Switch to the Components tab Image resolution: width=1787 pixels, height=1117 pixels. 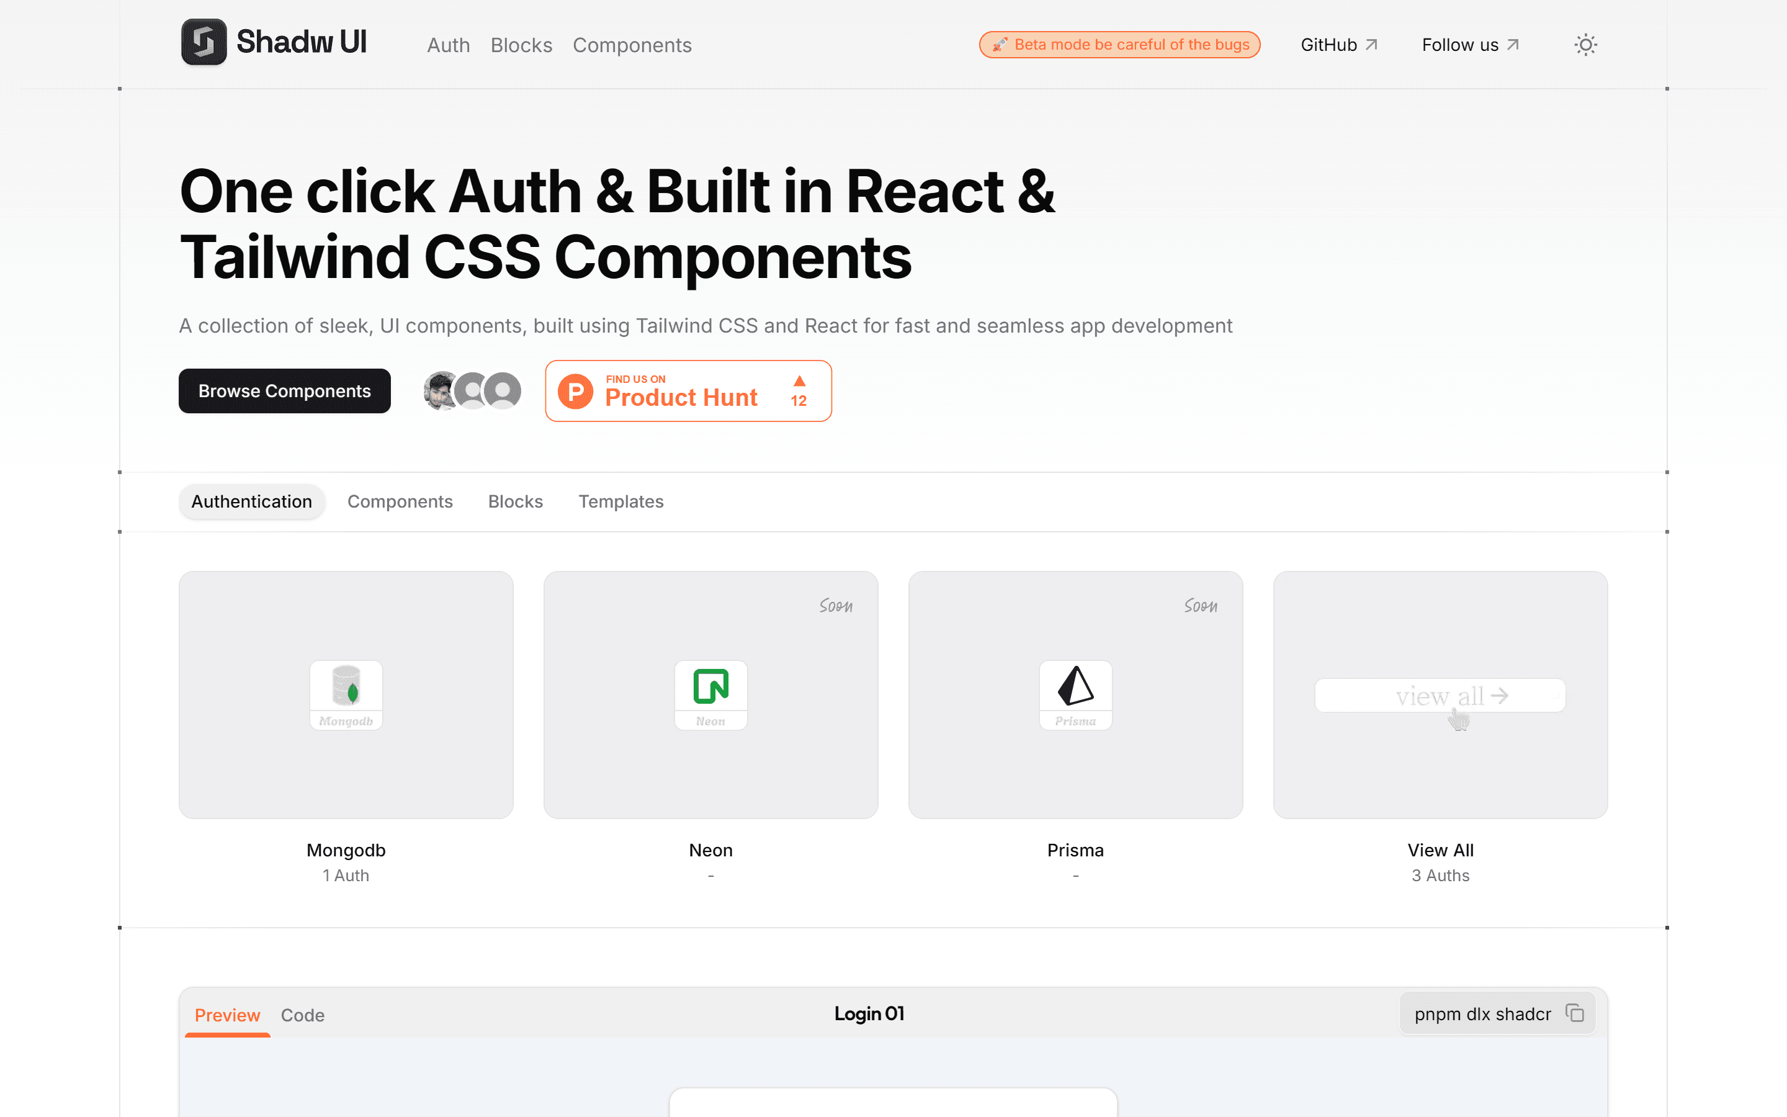pos(400,501)
